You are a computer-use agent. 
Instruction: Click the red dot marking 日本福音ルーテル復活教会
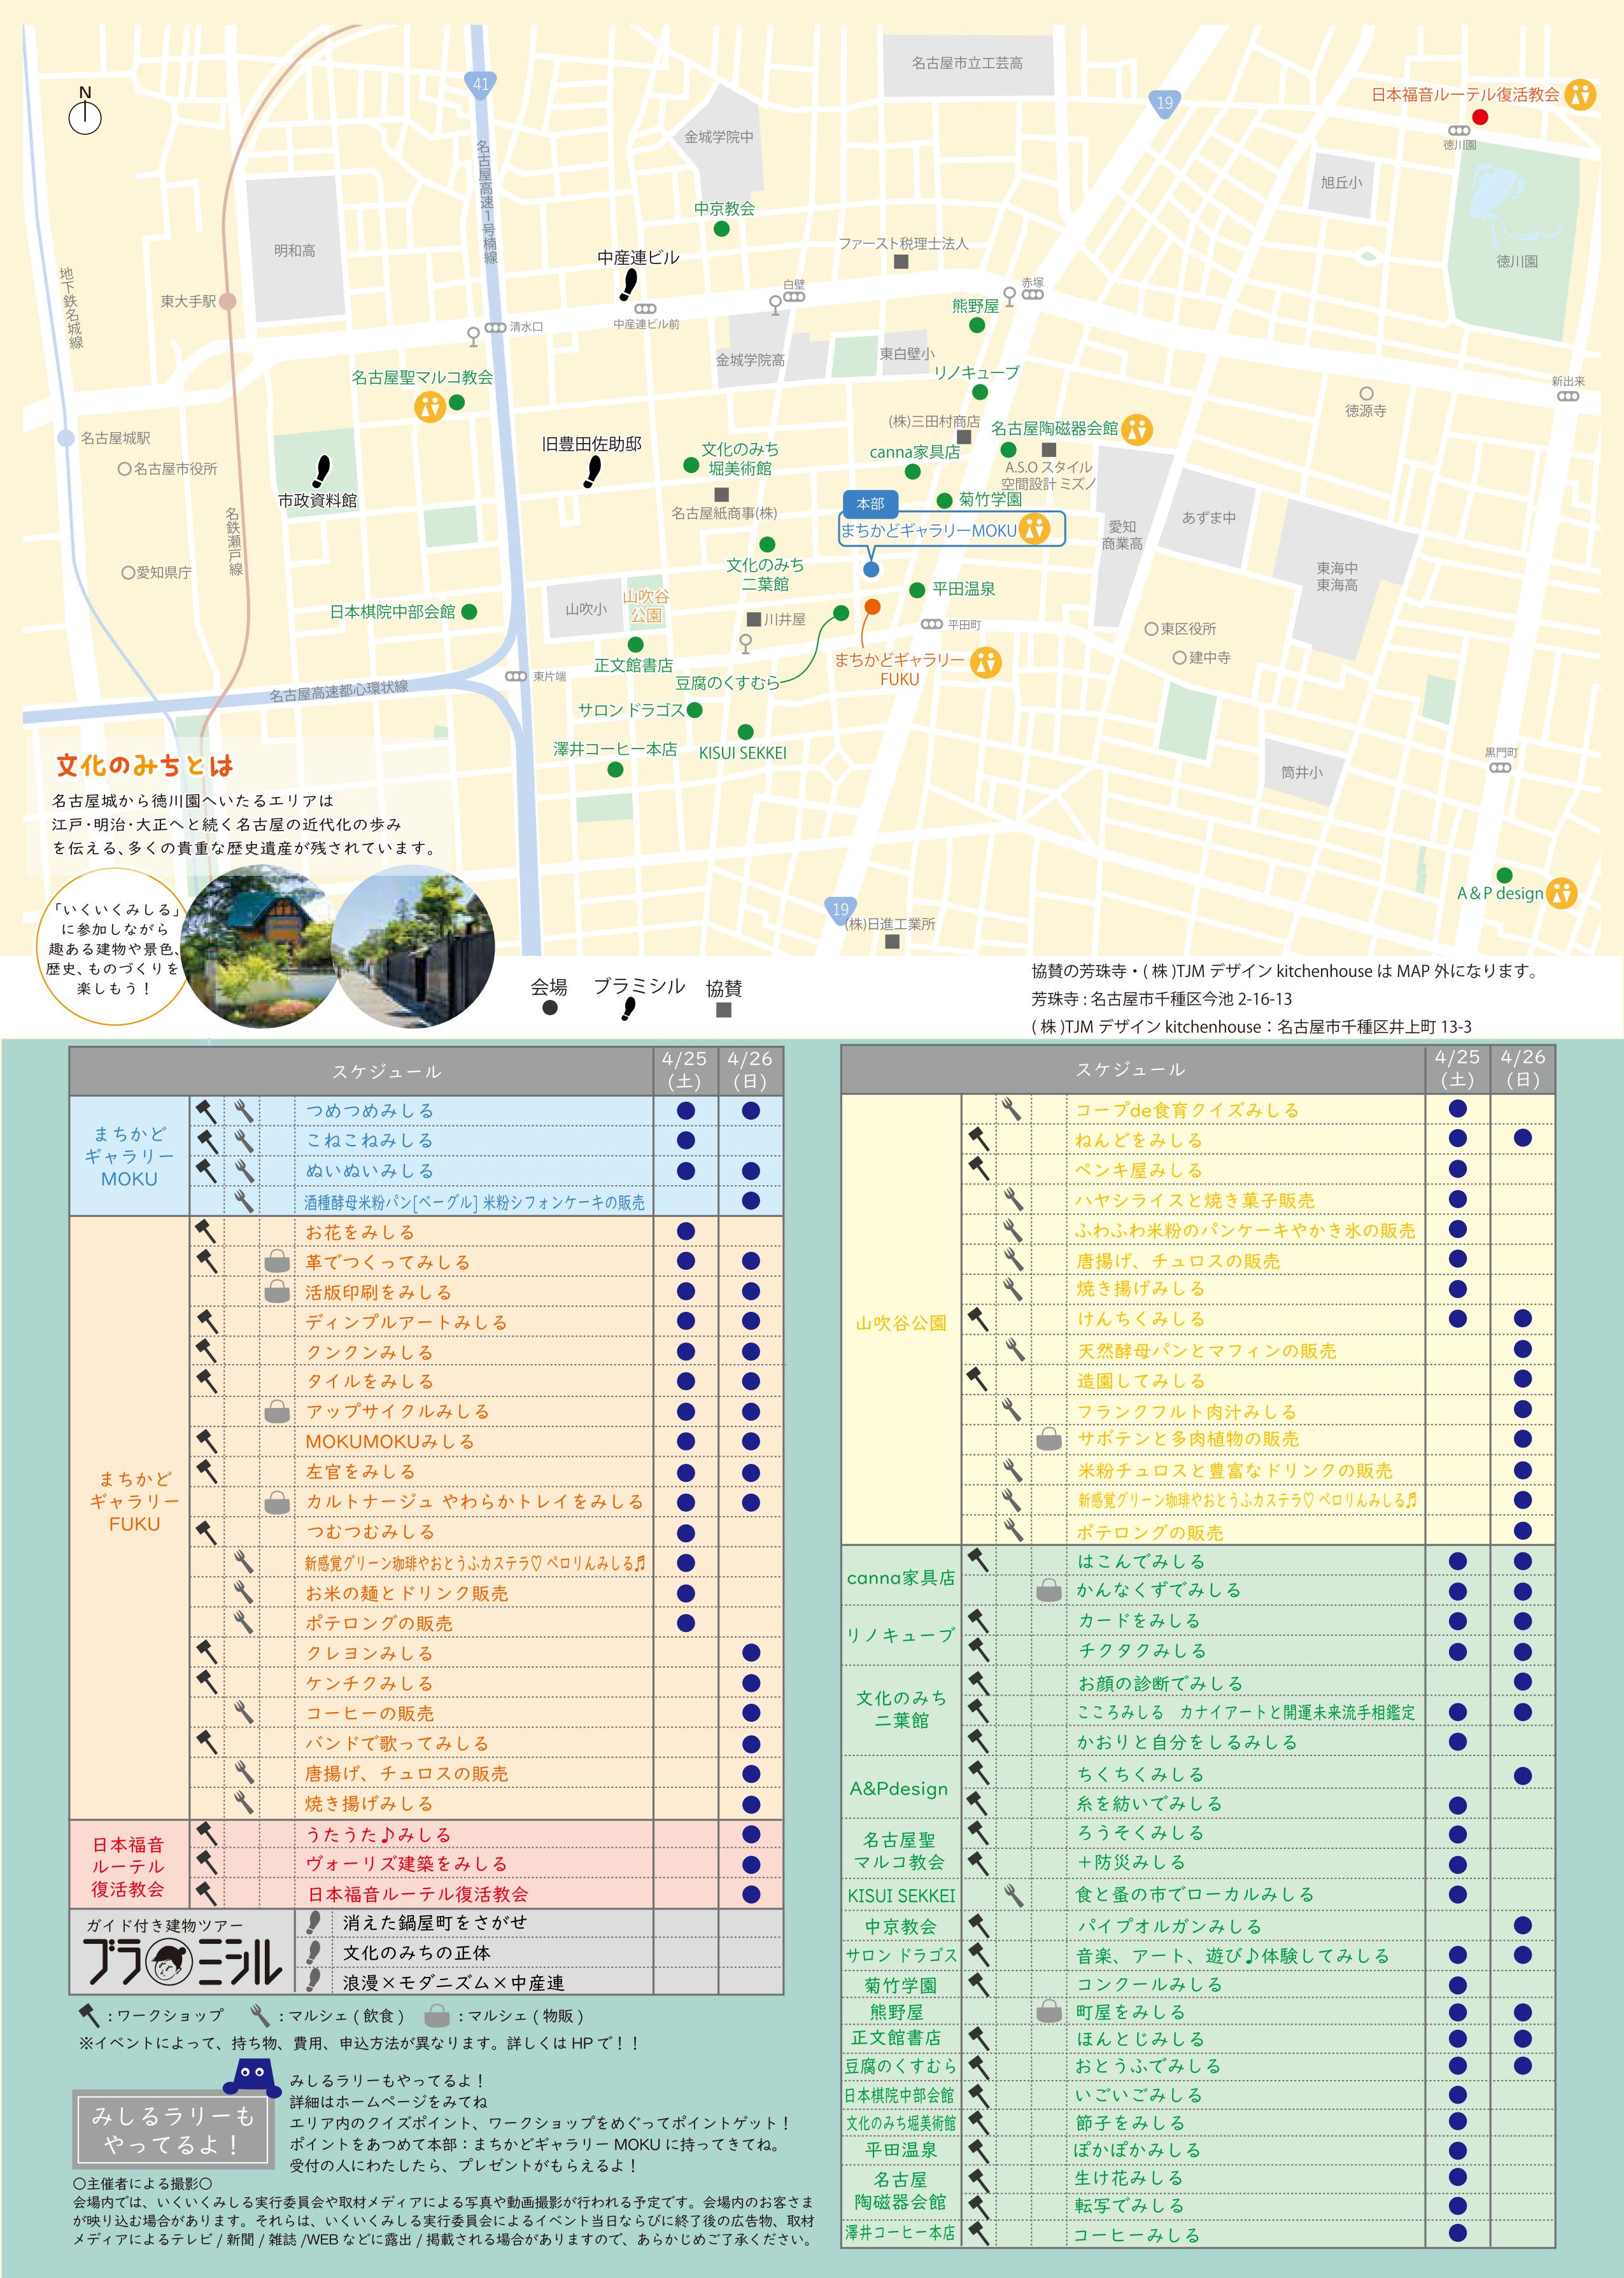point(1481,117)
